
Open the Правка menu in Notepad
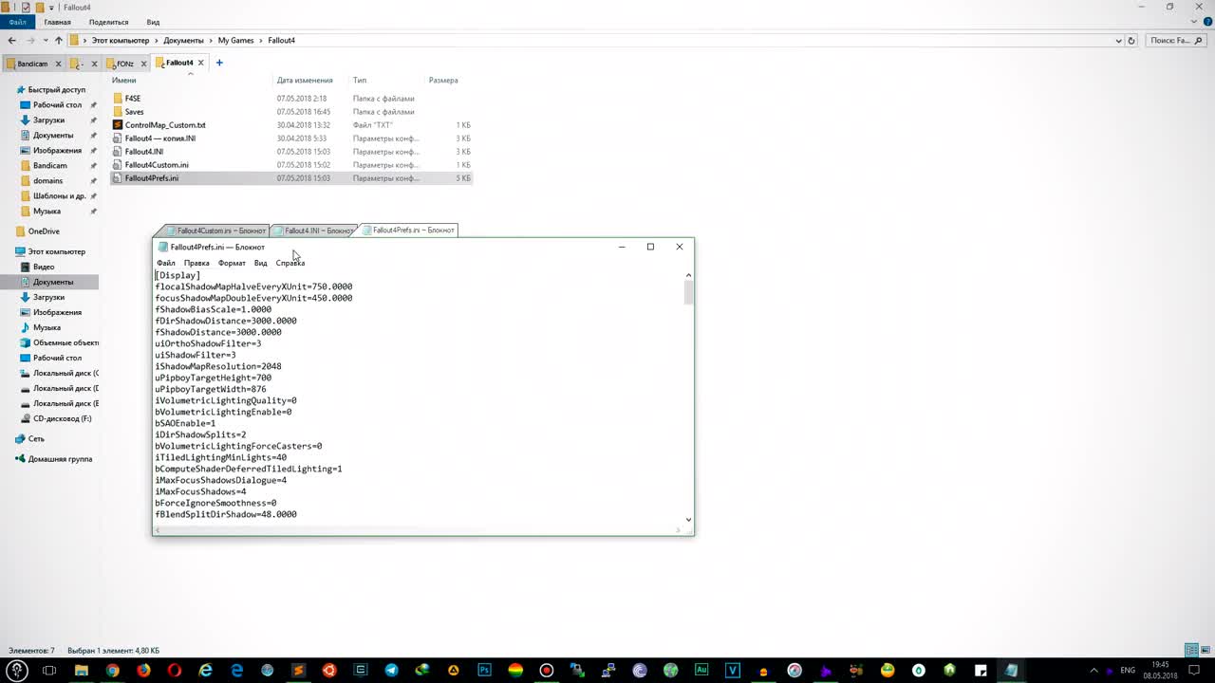click(196, 263)
